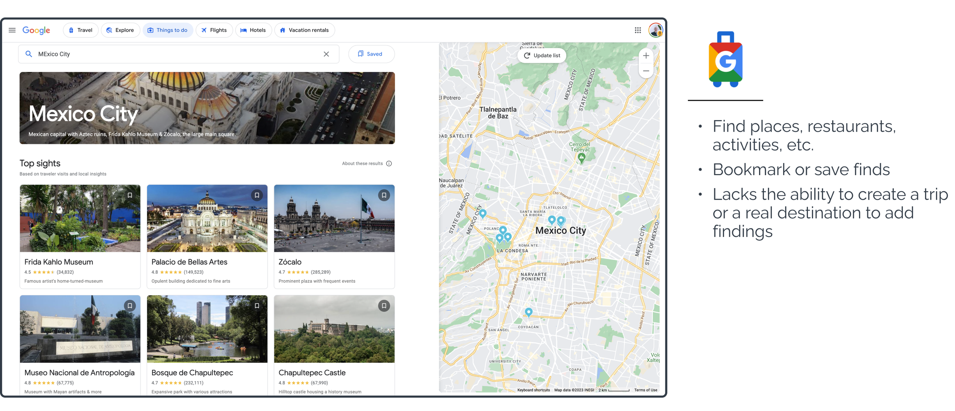The height and width of the screenshot is (411, 955).
Task: Click the About these results text
Action: click(x=362, y=164)
